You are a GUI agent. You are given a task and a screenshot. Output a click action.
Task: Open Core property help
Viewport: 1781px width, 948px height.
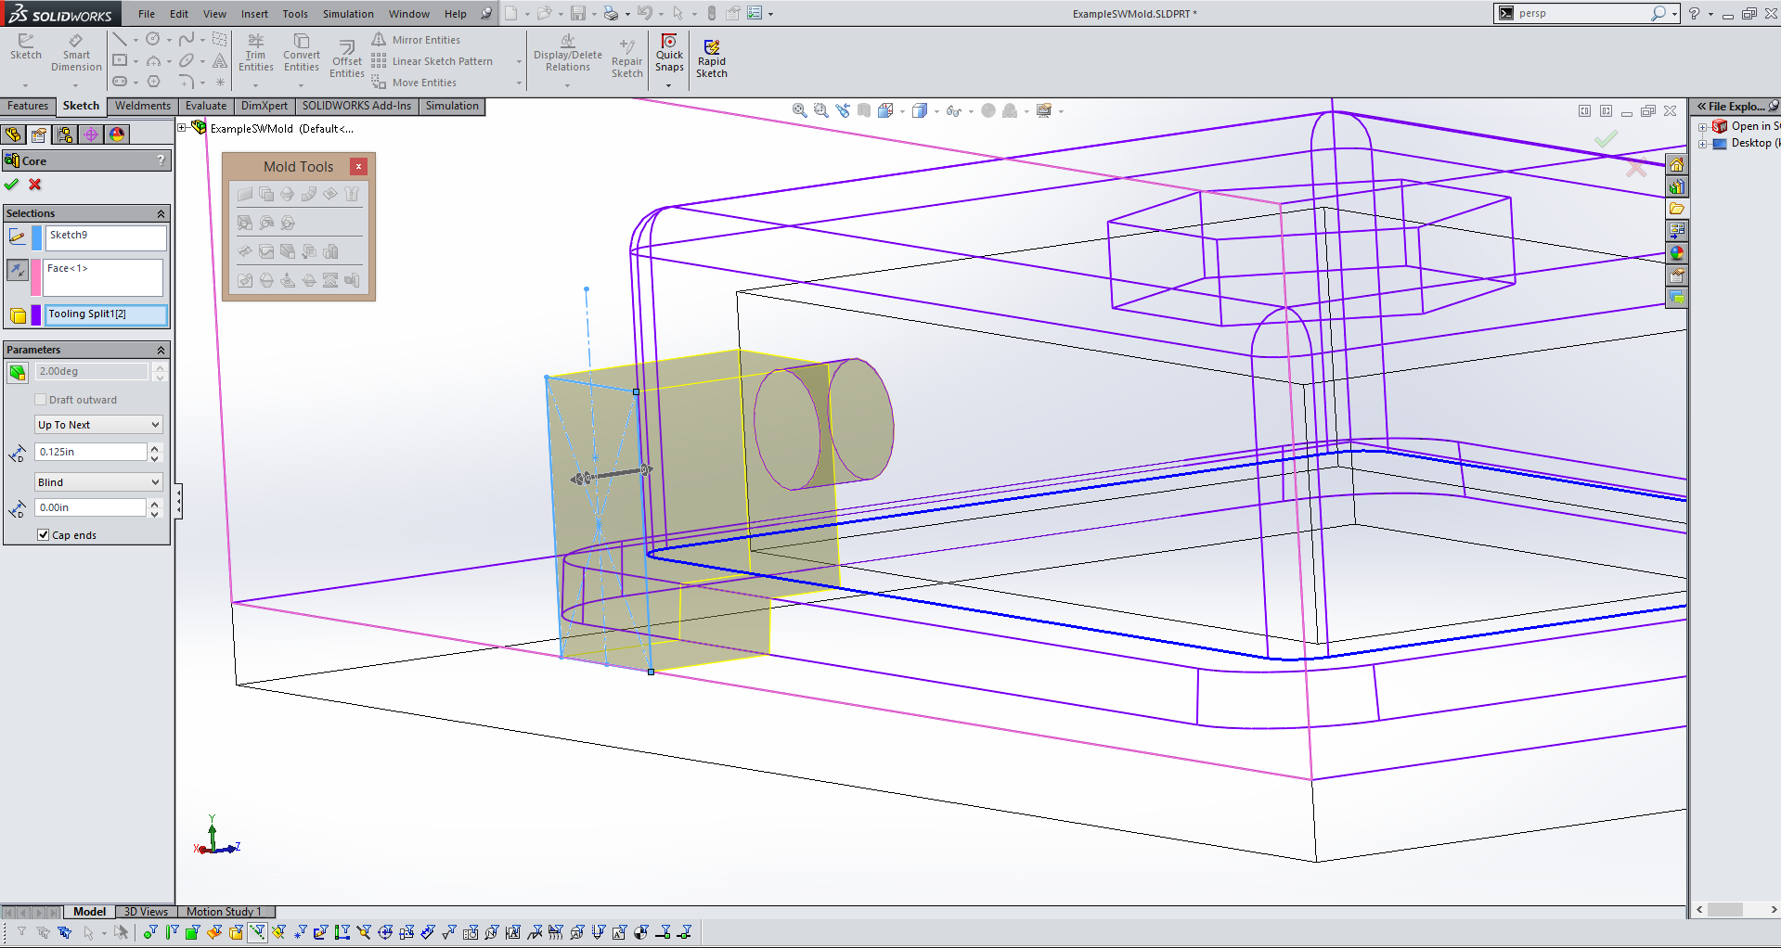(161, 160)
